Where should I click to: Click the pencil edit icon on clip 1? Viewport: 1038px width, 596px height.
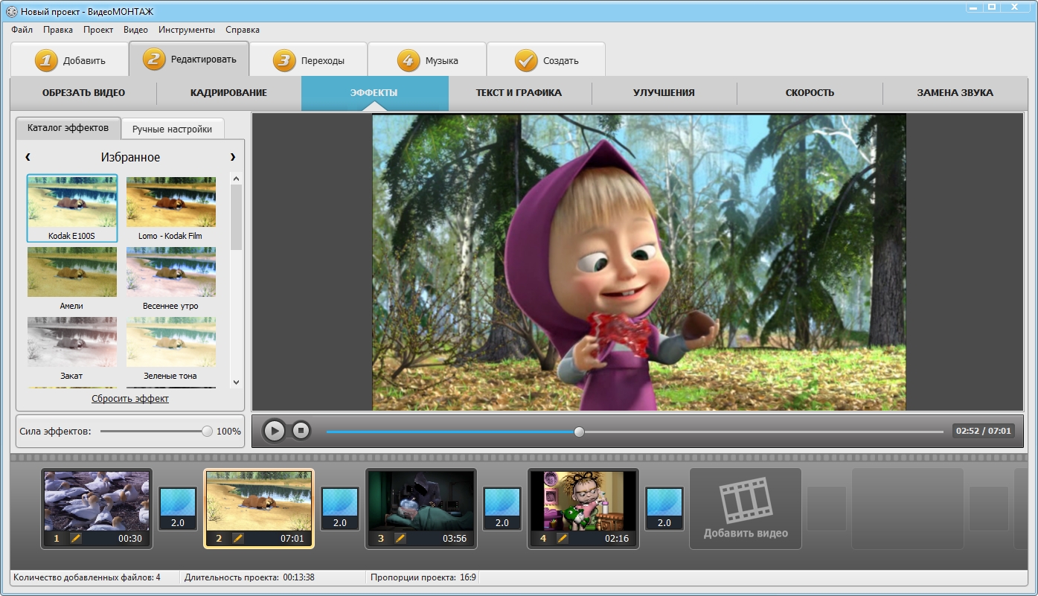(76, 538)
